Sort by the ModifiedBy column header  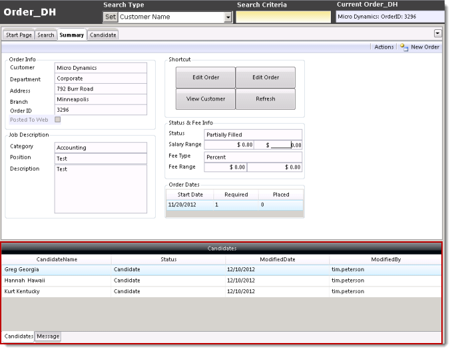click(x=385, y=259)
